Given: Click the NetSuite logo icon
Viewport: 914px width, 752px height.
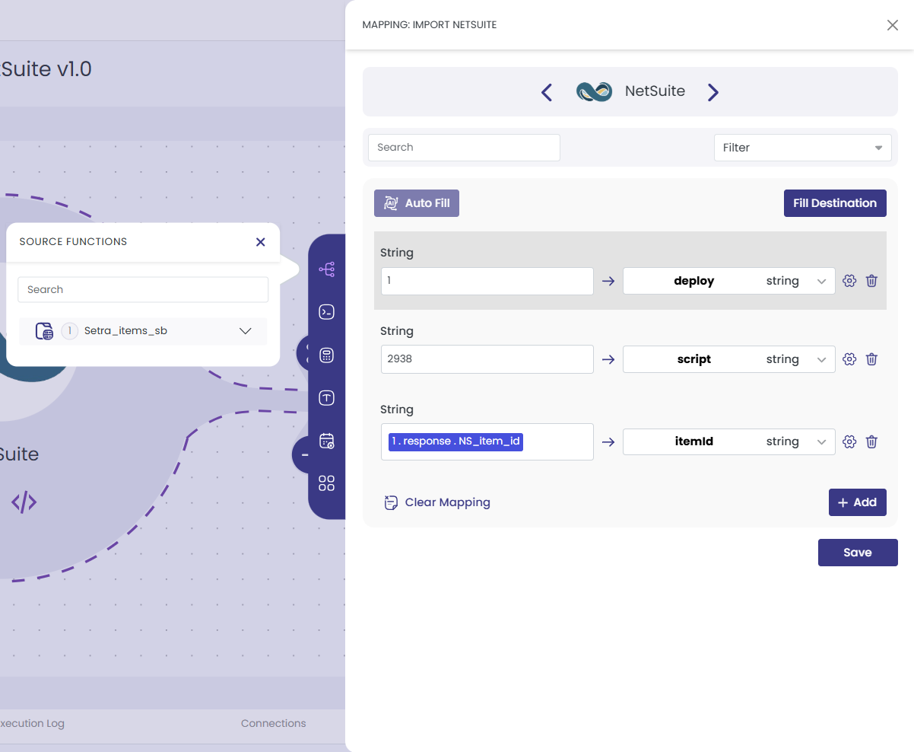Looking at the screenshot, I should click(594, 91).
